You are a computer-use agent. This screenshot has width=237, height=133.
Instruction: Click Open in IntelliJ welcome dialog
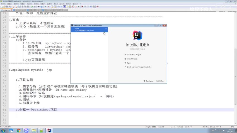[128, 63]
